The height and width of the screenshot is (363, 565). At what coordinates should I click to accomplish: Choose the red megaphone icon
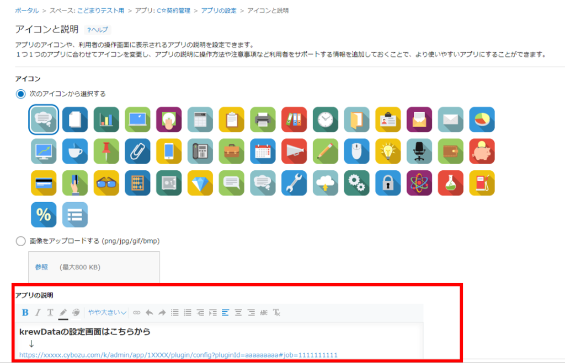(294, 151)
